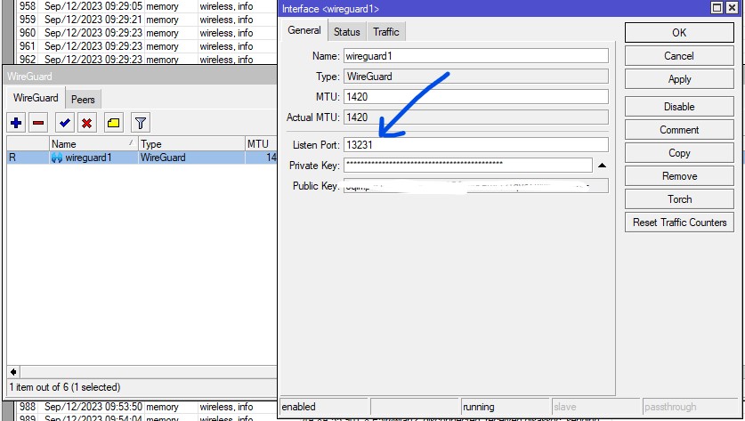Image resolution: width=745 pixels, height=421 pixels.
Task: Click log entry 959 timestamp 09:29:21
Action: 93,20
